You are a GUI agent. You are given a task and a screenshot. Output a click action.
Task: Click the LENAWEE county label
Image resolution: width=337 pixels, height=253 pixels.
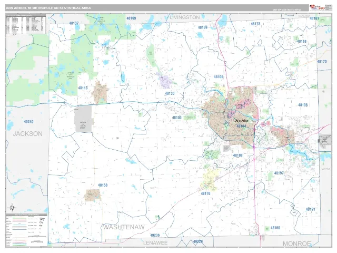[155, 243]
